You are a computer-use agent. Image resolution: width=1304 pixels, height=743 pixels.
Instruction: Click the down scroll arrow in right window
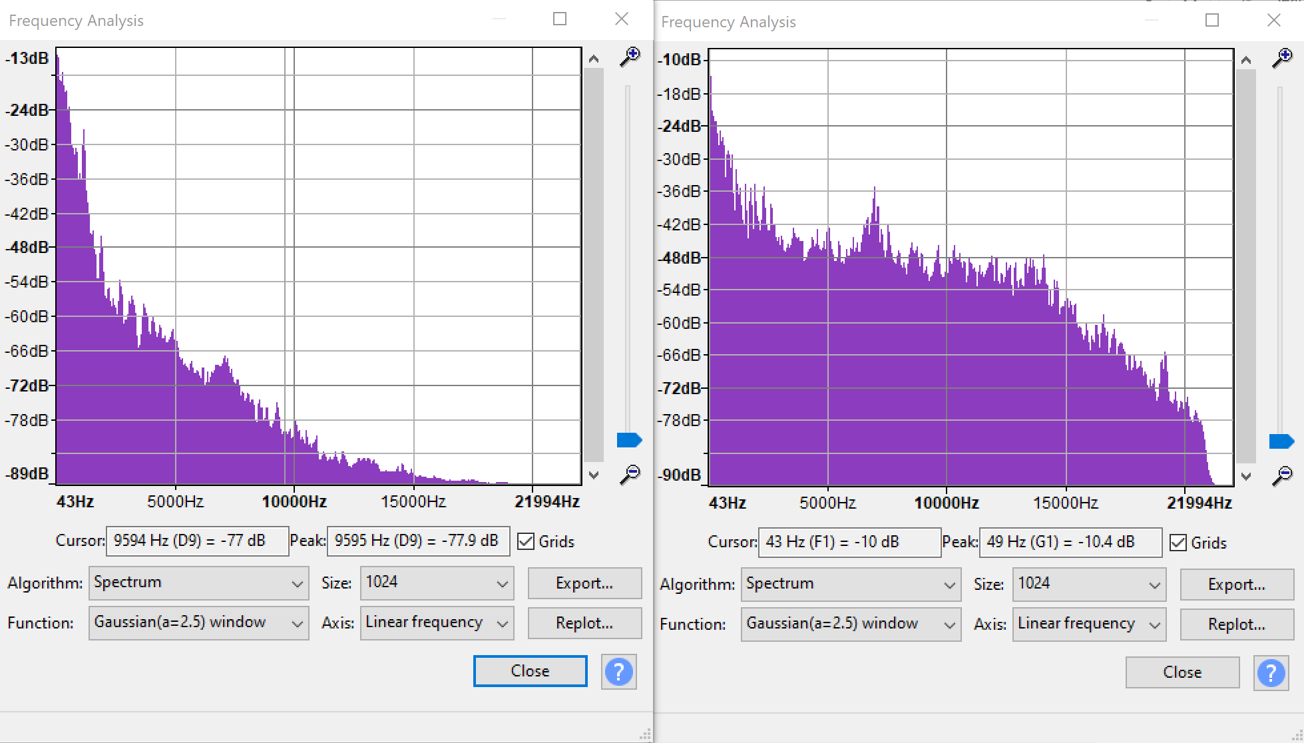coord(1246,477)
